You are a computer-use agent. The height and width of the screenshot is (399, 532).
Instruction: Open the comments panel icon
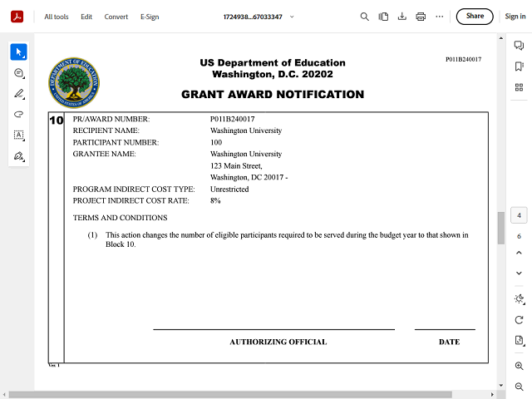pyautogui.click(x=519, y=45)
